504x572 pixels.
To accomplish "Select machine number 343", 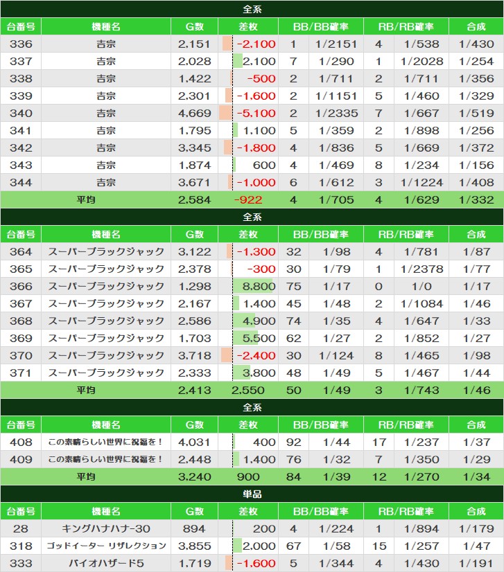I will click(21, 166).
